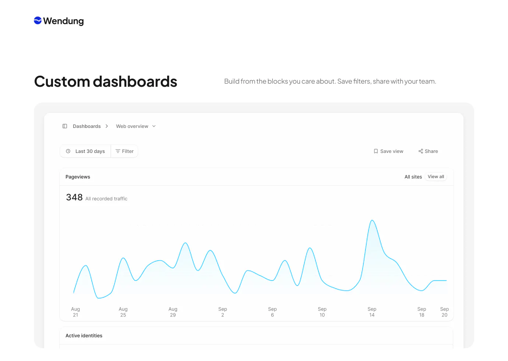
Task: Click the All recorded traffic label
Action: 106,199
